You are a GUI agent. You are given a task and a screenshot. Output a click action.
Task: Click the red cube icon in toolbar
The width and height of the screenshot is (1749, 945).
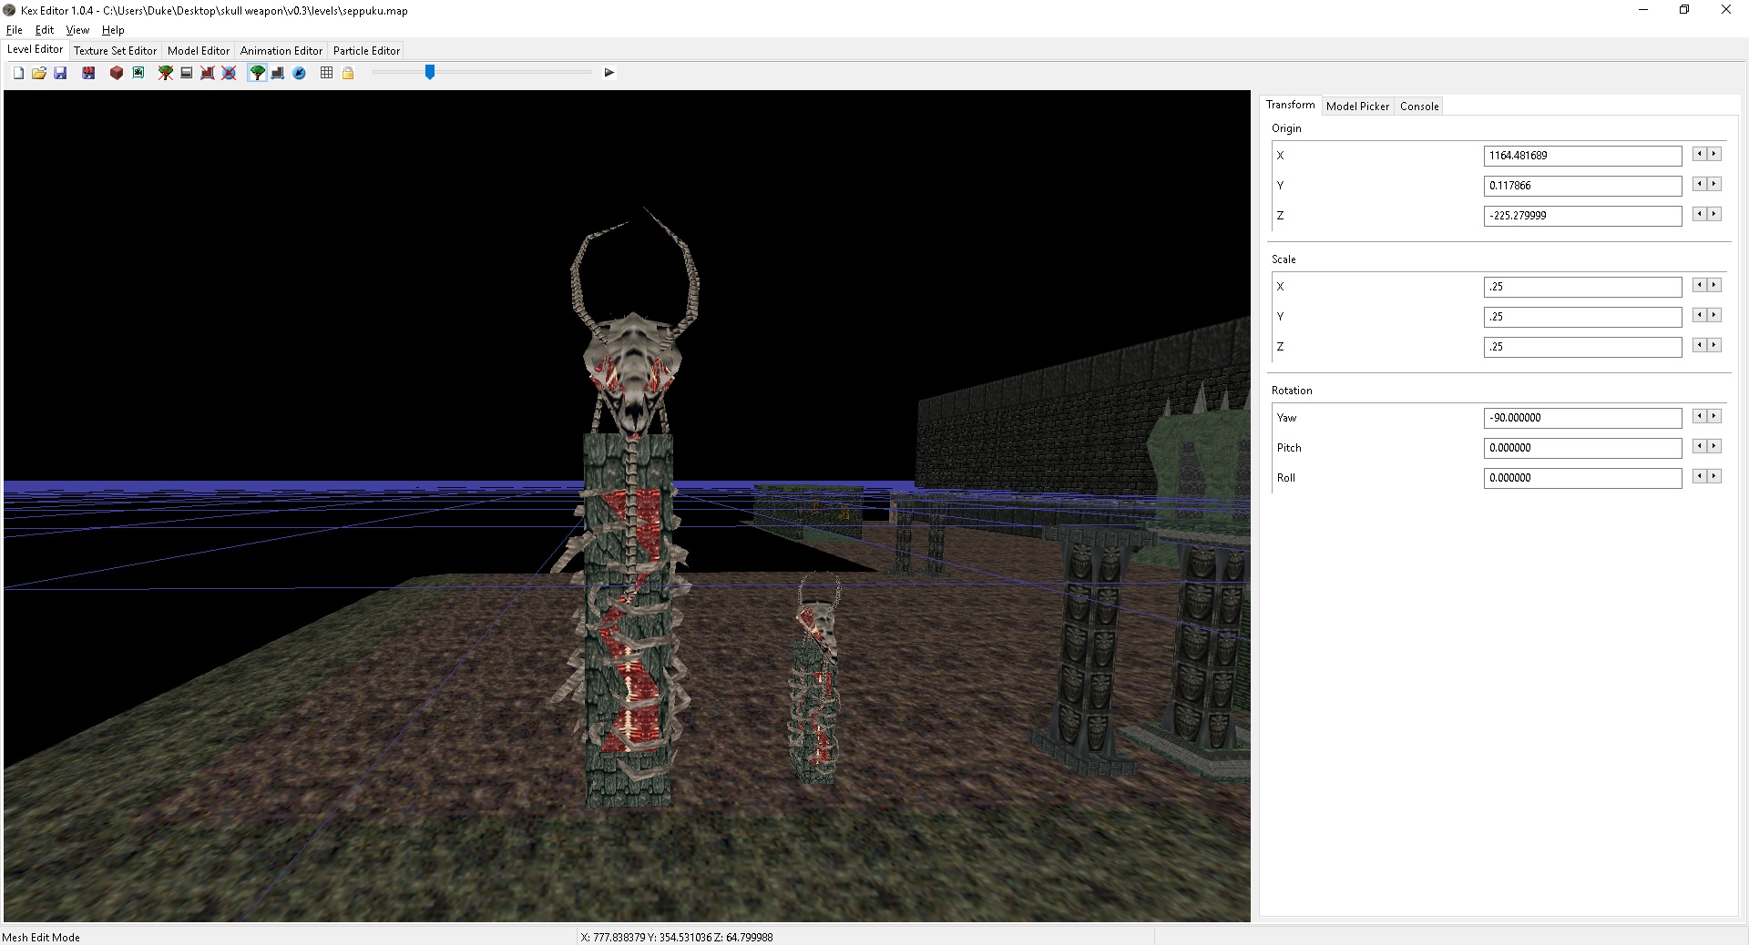tap(117, 73)
